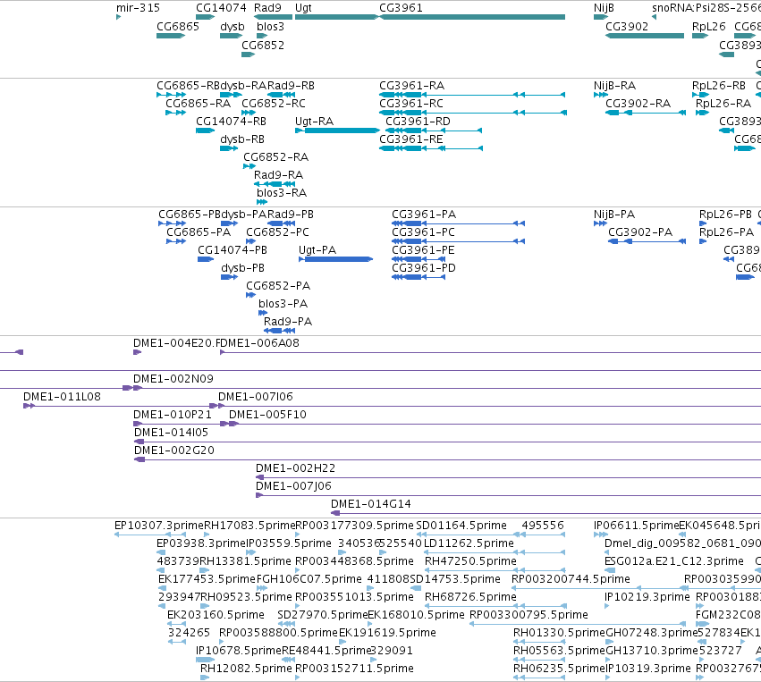The image size is (761, 682).
Task: Open protein CG3961-PE
Action: click(423, 249)
